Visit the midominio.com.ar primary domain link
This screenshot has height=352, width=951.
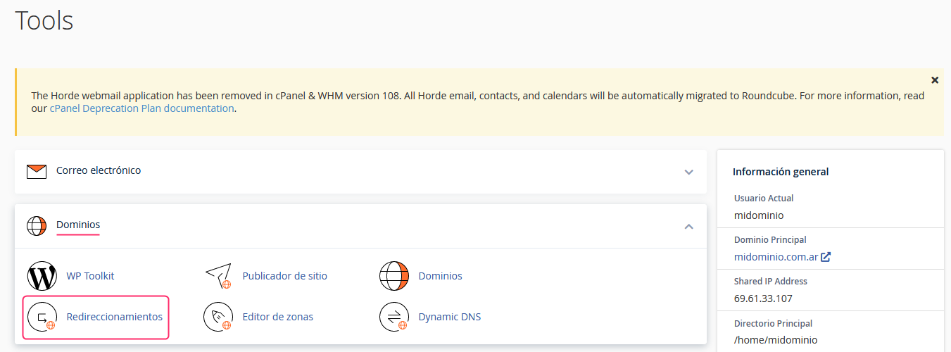[x=776, y=257]
